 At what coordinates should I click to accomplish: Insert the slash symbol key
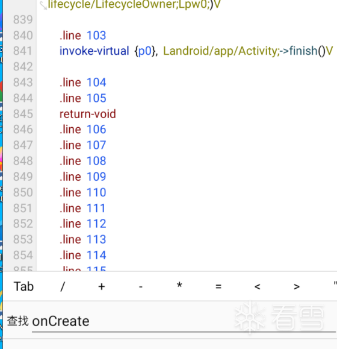pyautogui.click(x=63, y=286)
